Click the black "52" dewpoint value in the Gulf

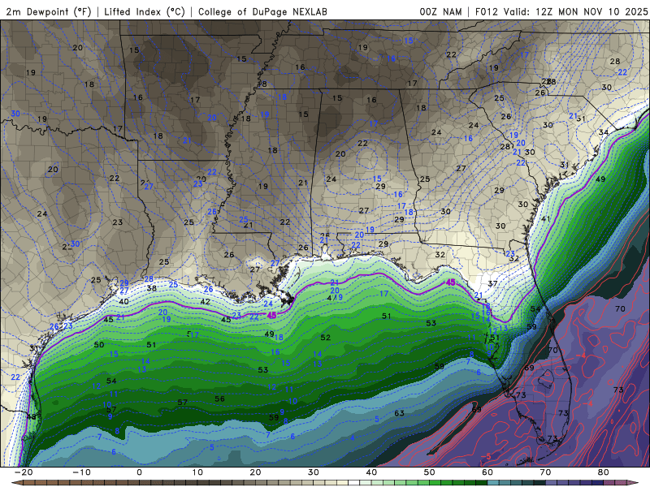pyautogui.click(x=326, y=338)
